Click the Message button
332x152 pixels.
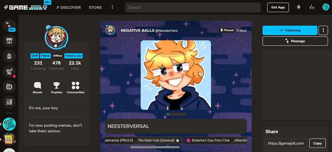click(295, 41)
